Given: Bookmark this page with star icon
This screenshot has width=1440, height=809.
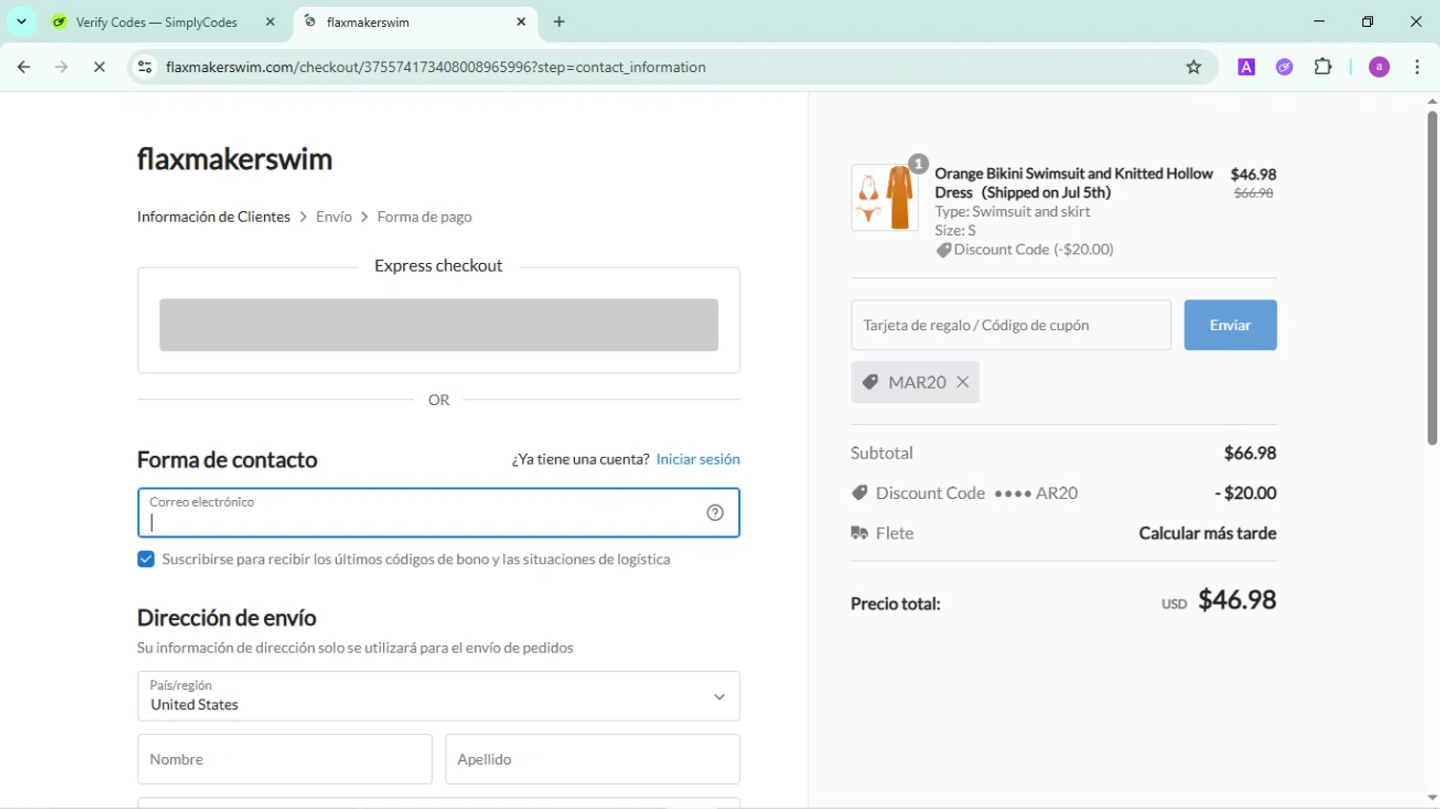Looking at the screenshot, I should click(x=1193, y=67).
